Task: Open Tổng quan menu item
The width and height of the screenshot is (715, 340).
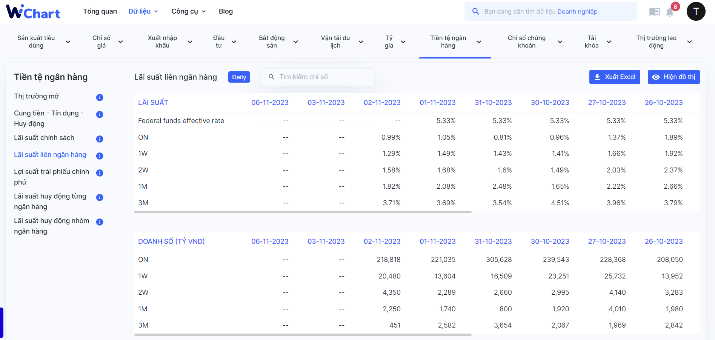Action: pos(100,11)
